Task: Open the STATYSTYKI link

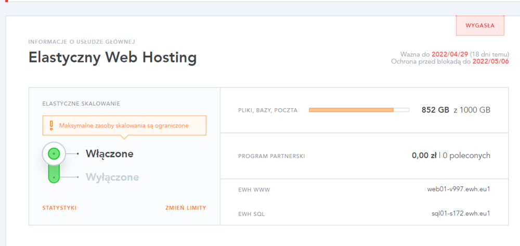Action: point(59,208)
